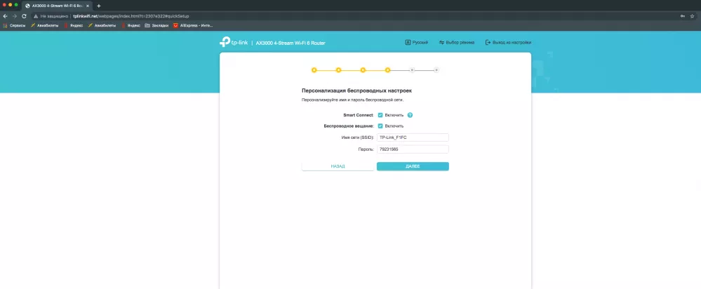This screenshot has height=289, width=701.
Task: Click the 'Не защищено' security warning icon
Action: pyautogui.click(x=36, y=16)
